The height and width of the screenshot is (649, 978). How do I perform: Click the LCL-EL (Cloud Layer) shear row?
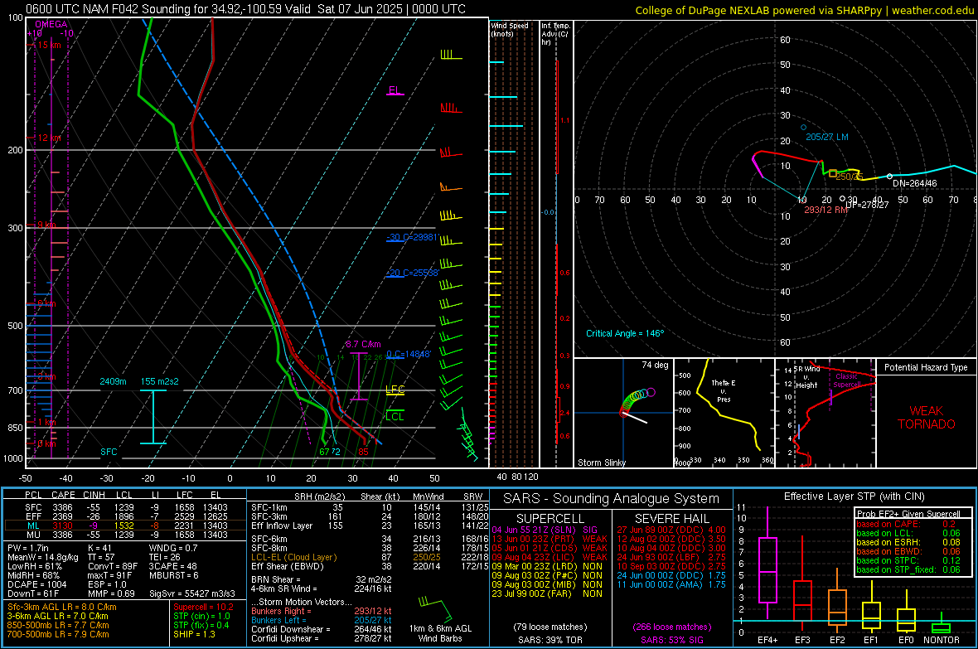pos(370,557)
